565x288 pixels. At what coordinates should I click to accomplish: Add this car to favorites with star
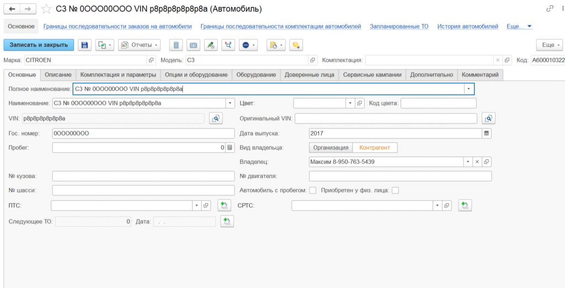[x=47, y=9]
